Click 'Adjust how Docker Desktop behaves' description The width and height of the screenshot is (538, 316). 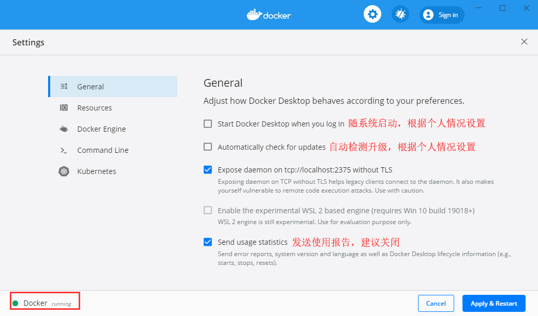(x=334, y=101)
